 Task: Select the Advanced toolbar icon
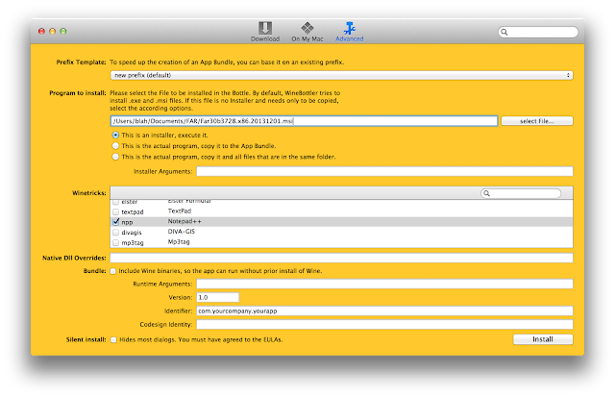[x=349, y=32]
